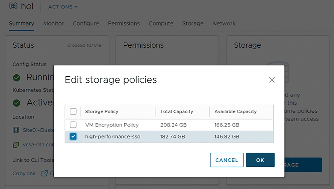The image size is (334, 189).
Task: Switch to the Summary tab
Action: (x=21, y=23)
